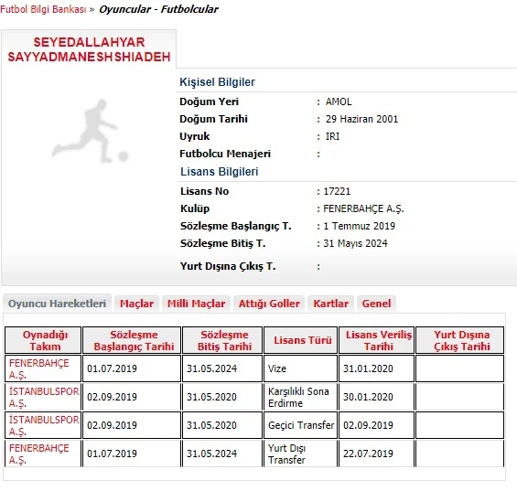
Task: Click the birth date 29 Haziran 2001
Action: (361, 119)
